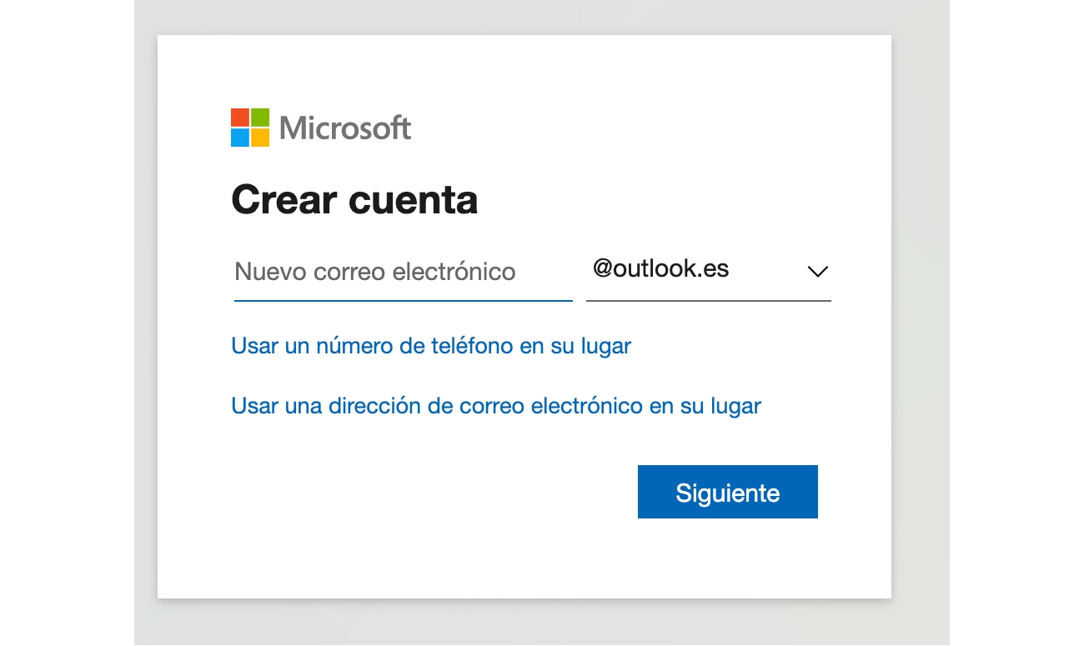
Task: Focus the Nuevo correo electrónico field
Action: coord(404,272)
